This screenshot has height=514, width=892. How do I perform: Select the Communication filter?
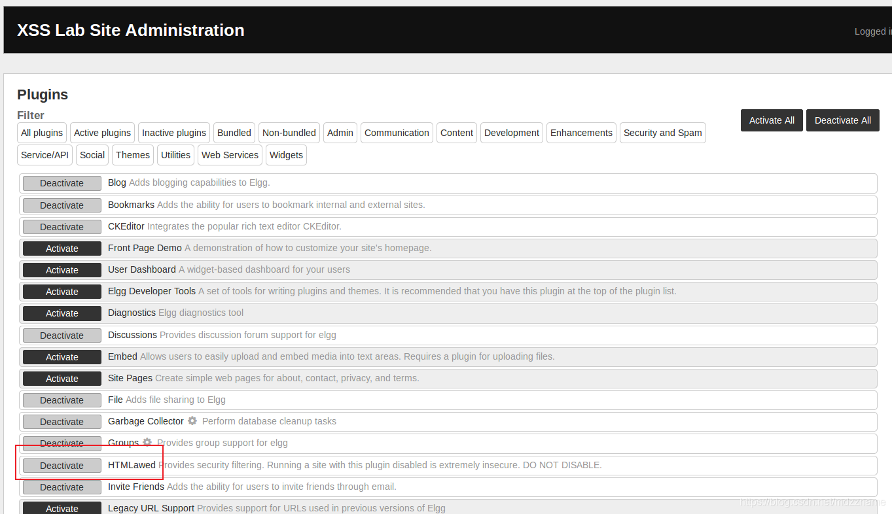click(x=397, y=133)
